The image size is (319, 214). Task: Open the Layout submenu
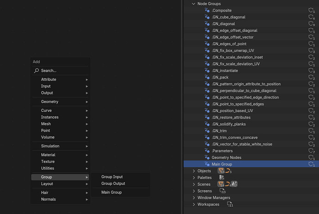point(60,183)
